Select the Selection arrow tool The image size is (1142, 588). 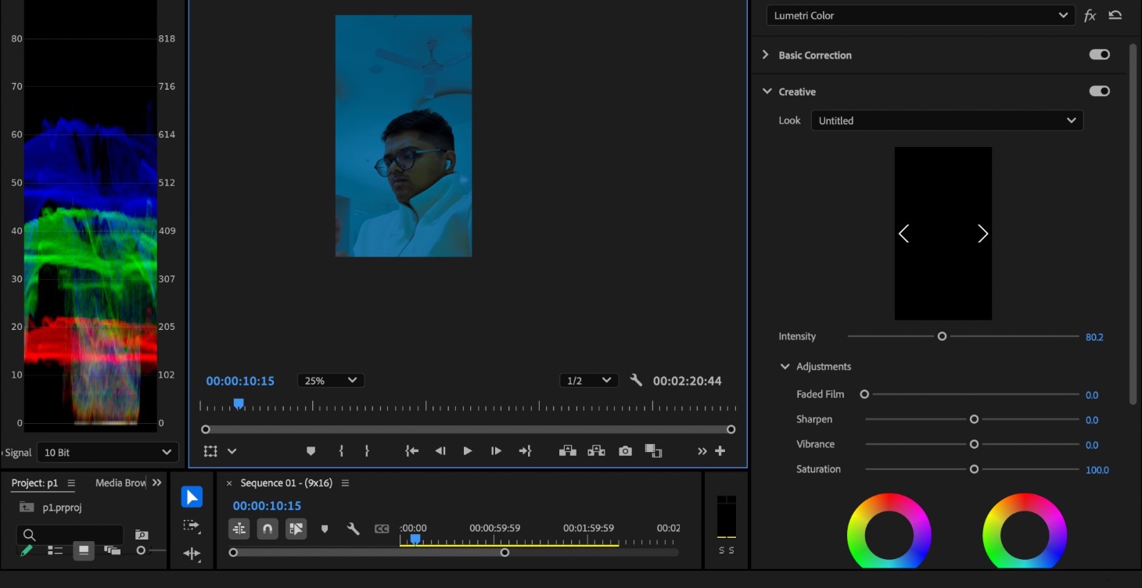(x=192, y=497)
